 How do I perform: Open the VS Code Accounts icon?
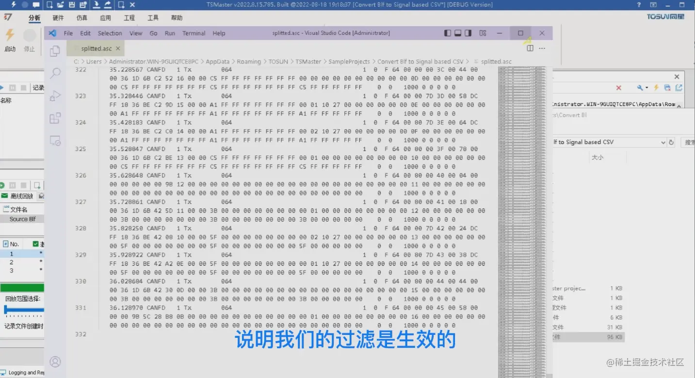tap(55, 362)
